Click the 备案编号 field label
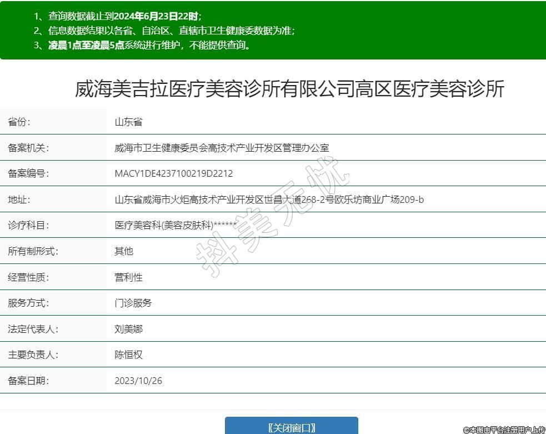 [x=28, y=173]
